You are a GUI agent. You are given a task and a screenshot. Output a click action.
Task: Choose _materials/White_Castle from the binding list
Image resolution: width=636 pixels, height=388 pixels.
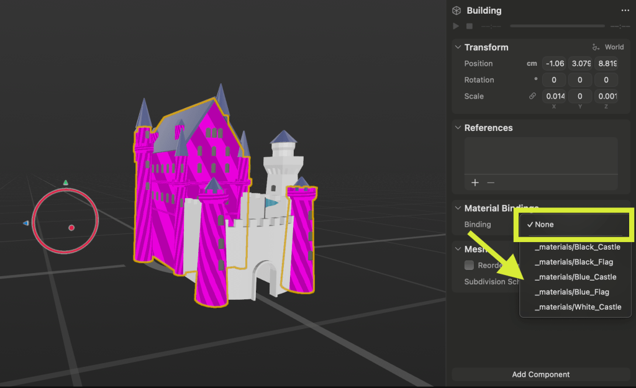pos(577,307)
